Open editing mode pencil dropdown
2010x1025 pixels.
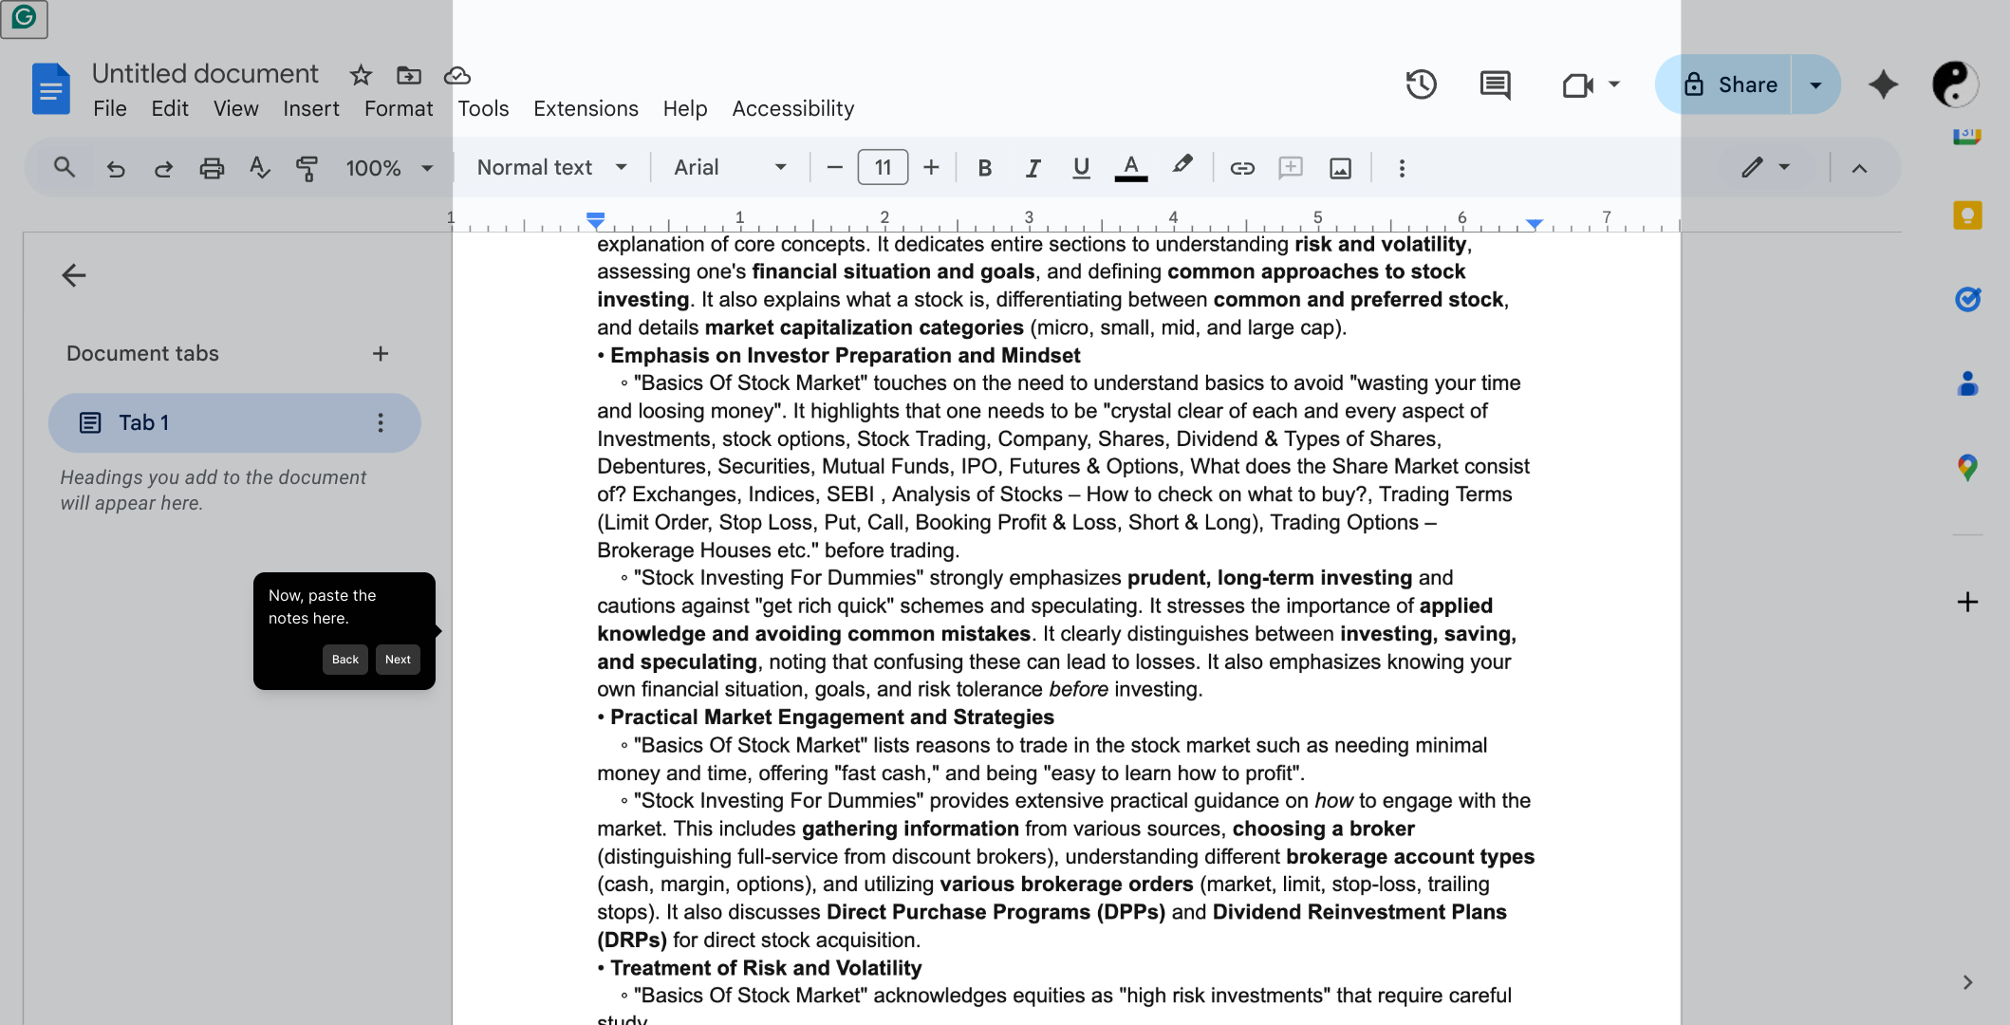tap(1766, 168)
